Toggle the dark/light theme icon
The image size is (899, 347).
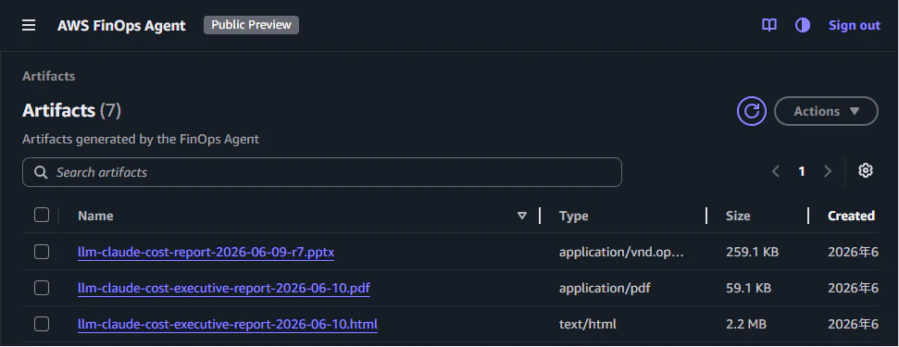(803, 25)
